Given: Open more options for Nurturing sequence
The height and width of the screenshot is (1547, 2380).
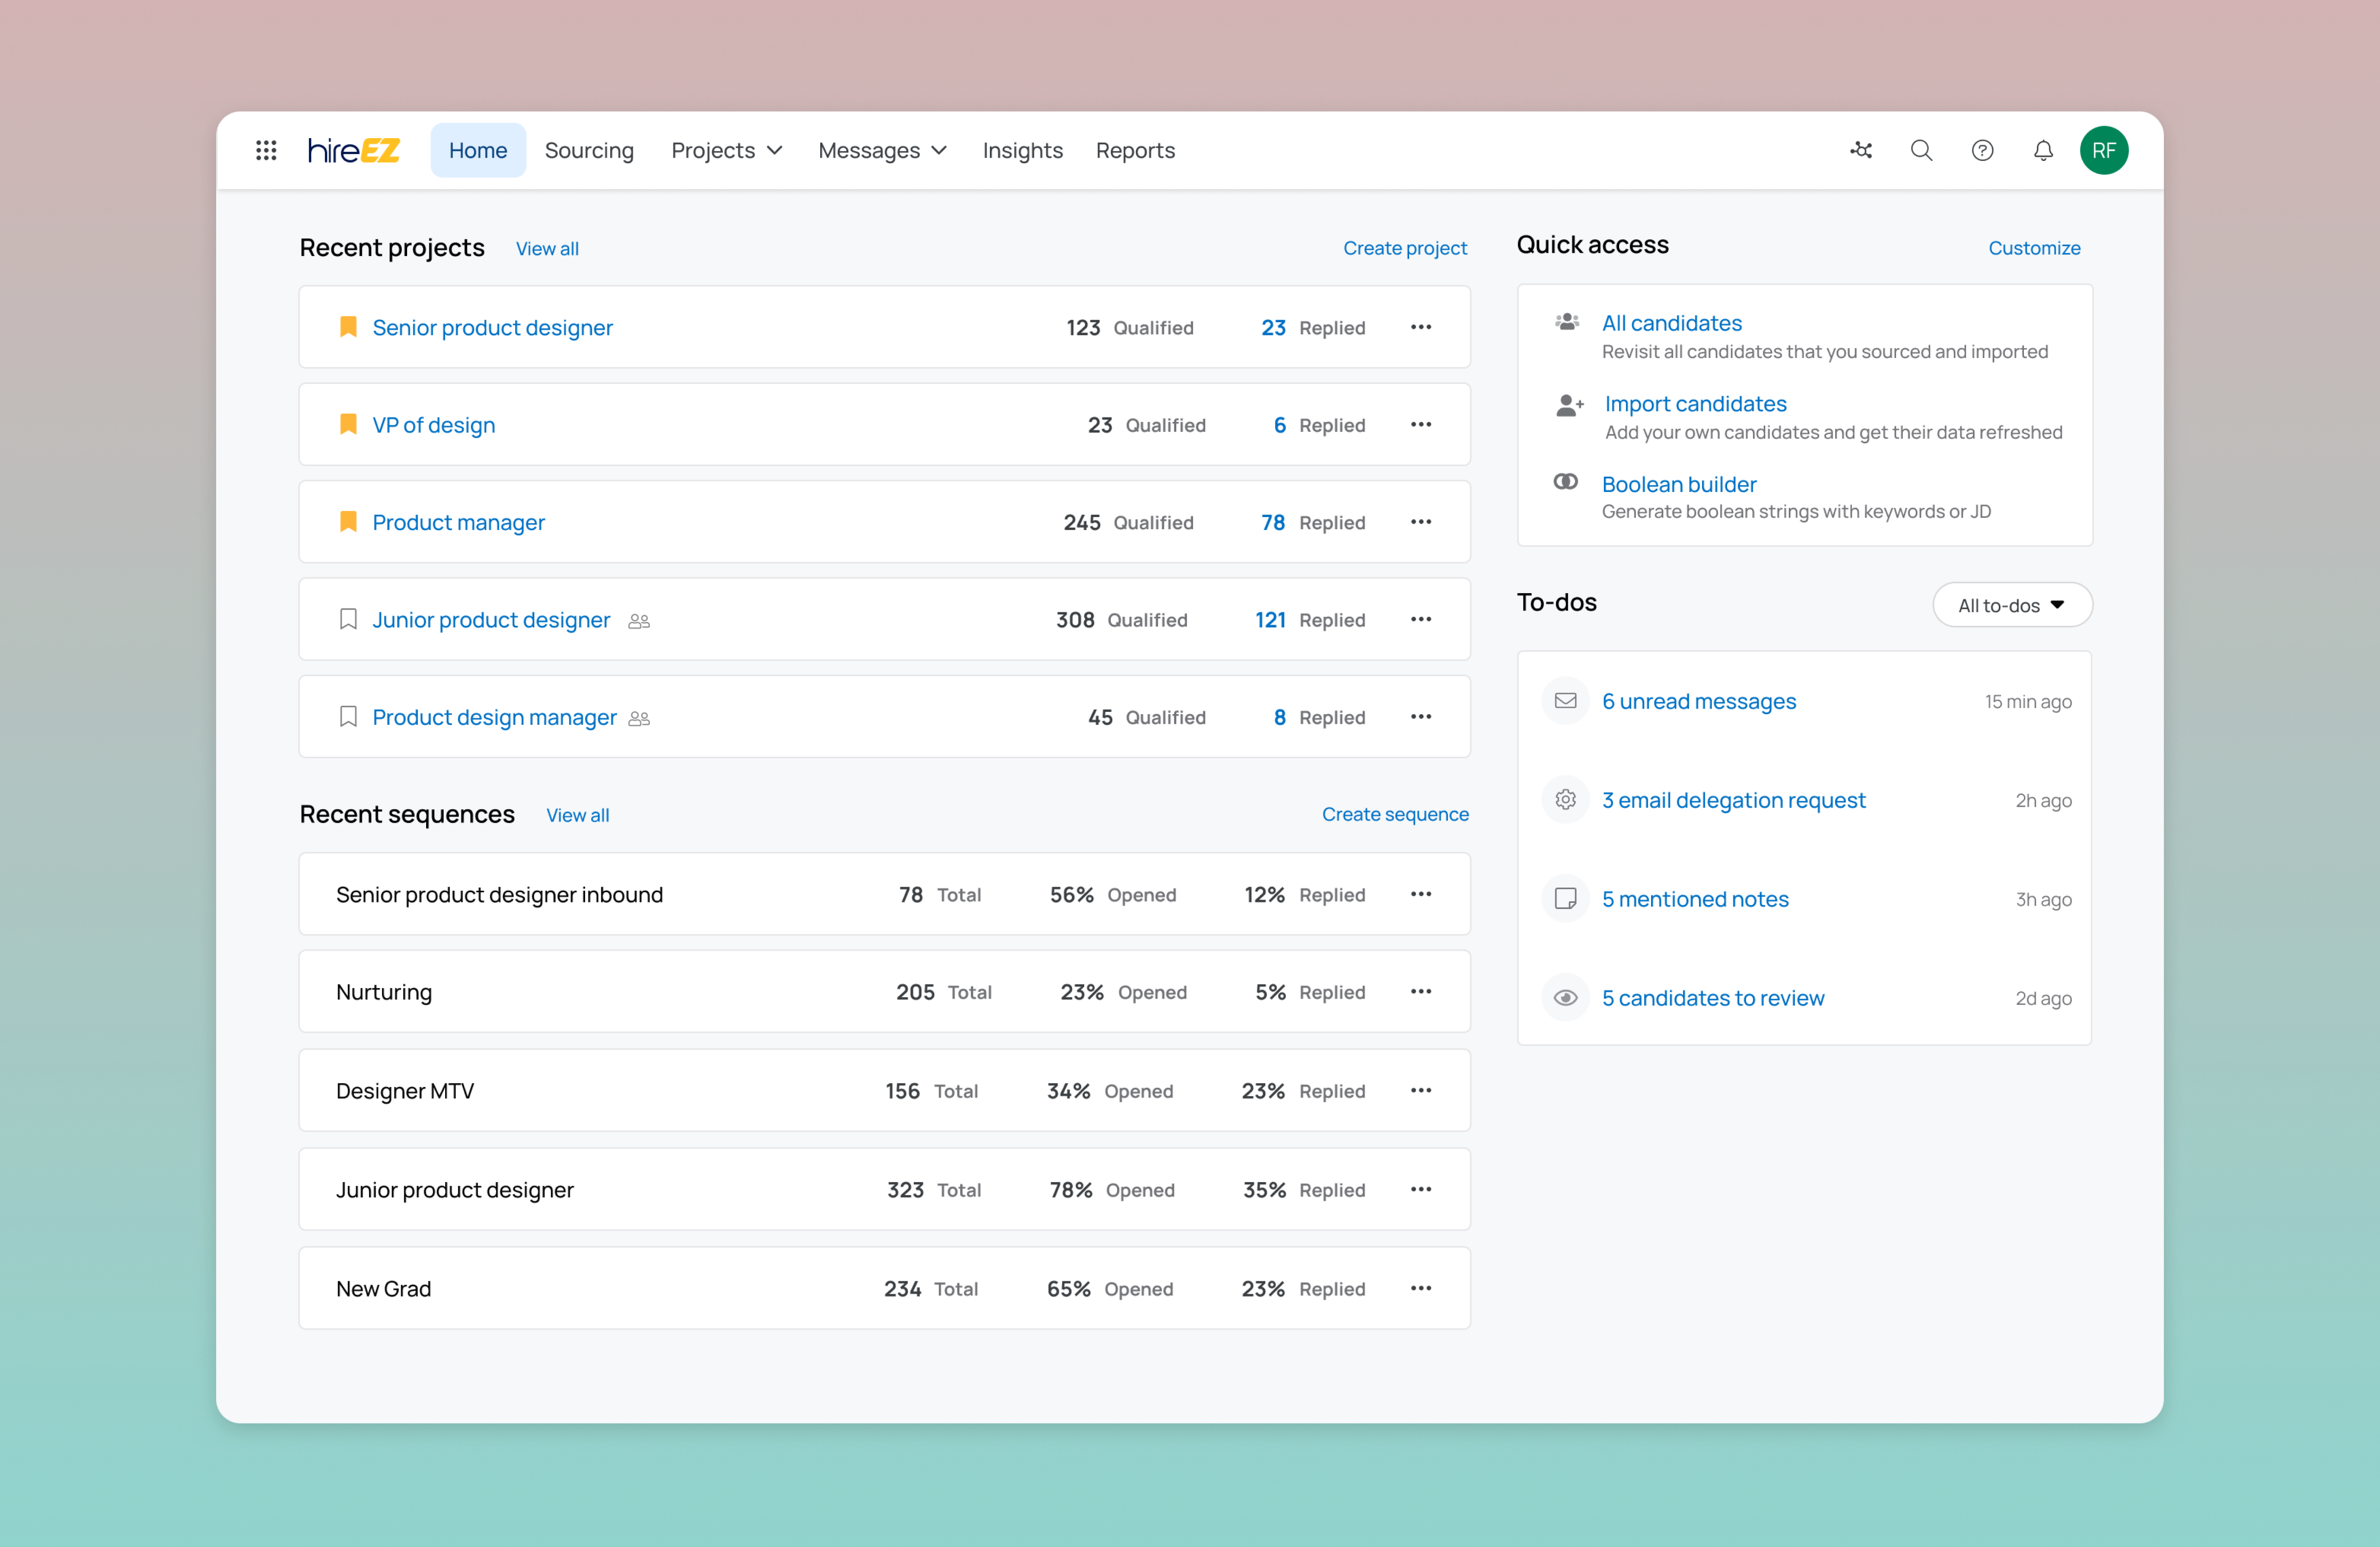Looking at the screenshot, I should (1421, 991).
